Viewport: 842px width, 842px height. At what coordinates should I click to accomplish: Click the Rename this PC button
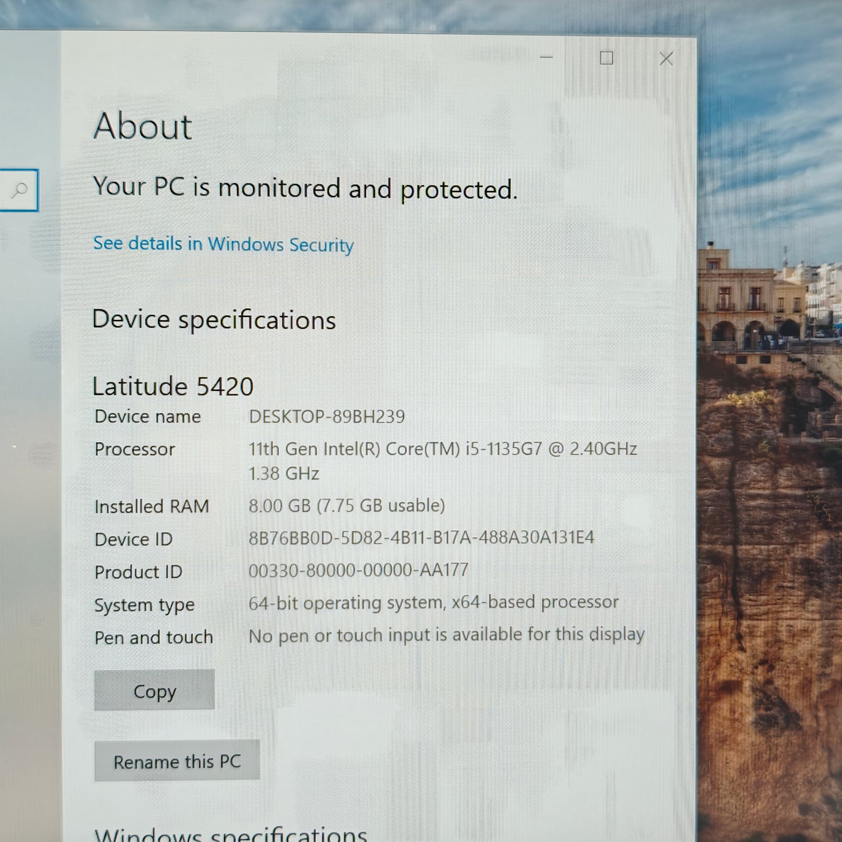(x=177, y=760)
